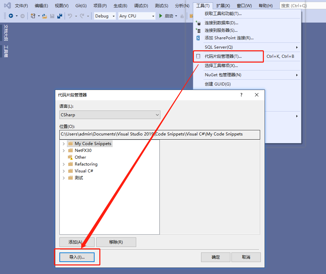Open the 工具箱 side tab
The height and width of the screenshot is (274, 326).
6,51
